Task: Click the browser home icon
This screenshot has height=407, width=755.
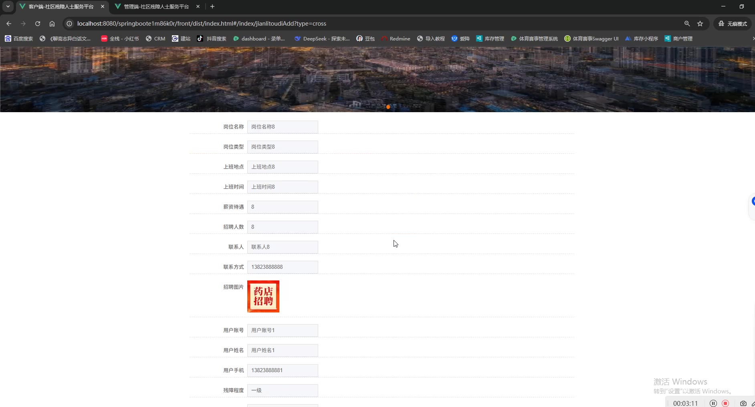Action: pos(52,24)
